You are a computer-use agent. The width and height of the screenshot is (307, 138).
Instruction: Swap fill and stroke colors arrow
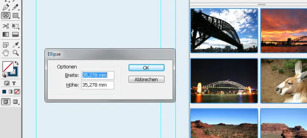pyautogui.click(x=17, y=63)
